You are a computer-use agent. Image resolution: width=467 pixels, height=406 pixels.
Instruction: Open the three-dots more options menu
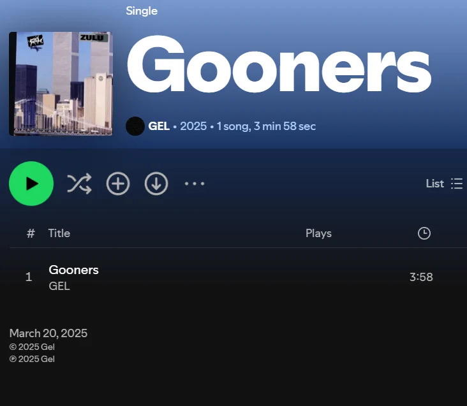[195, 184]
